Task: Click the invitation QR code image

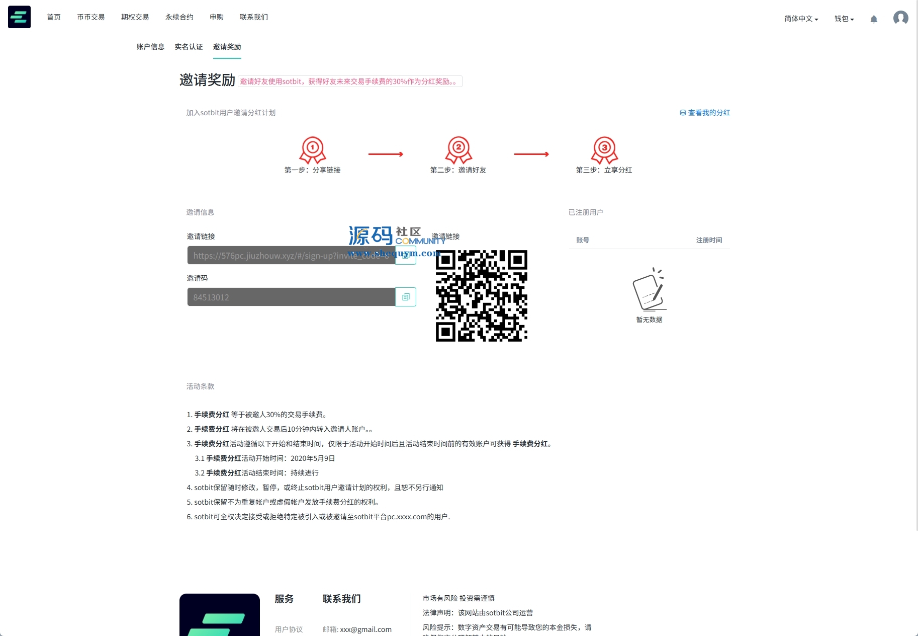Action: coord(481,296)
